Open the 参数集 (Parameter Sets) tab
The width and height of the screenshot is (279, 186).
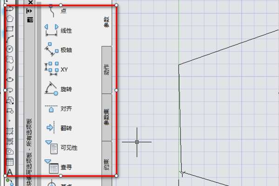point(106,117)
